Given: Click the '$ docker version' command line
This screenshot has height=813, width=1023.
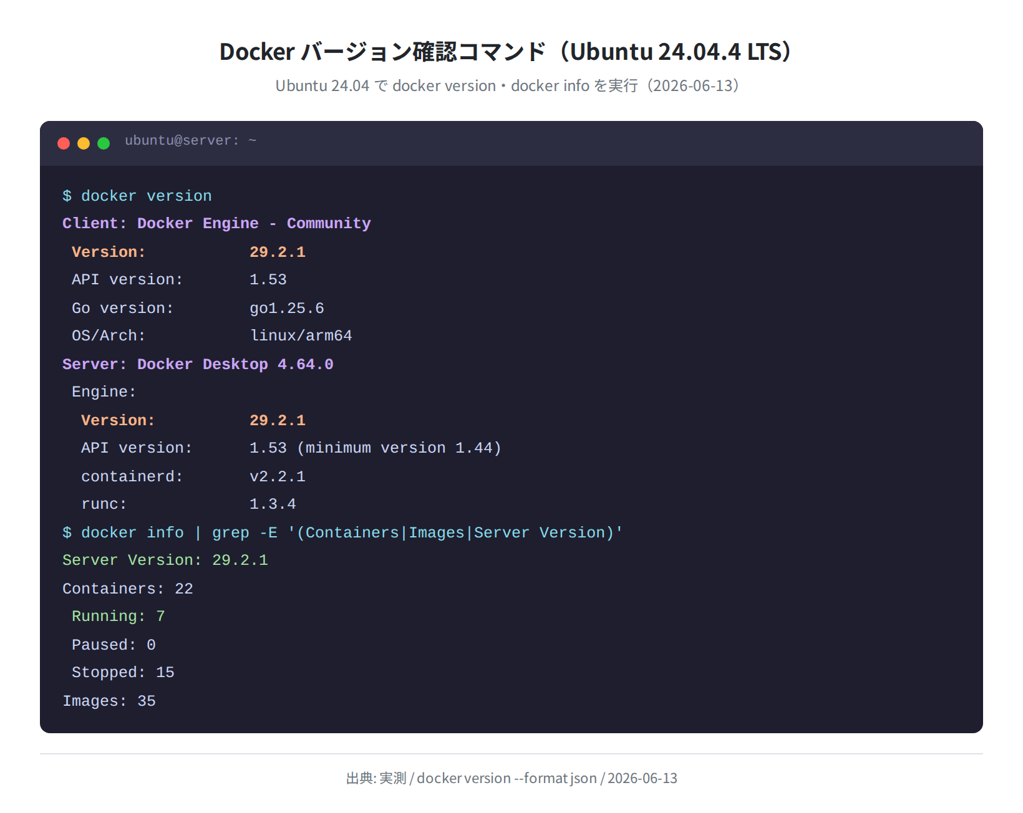Looking at the screenshot, I should (137, 196).
